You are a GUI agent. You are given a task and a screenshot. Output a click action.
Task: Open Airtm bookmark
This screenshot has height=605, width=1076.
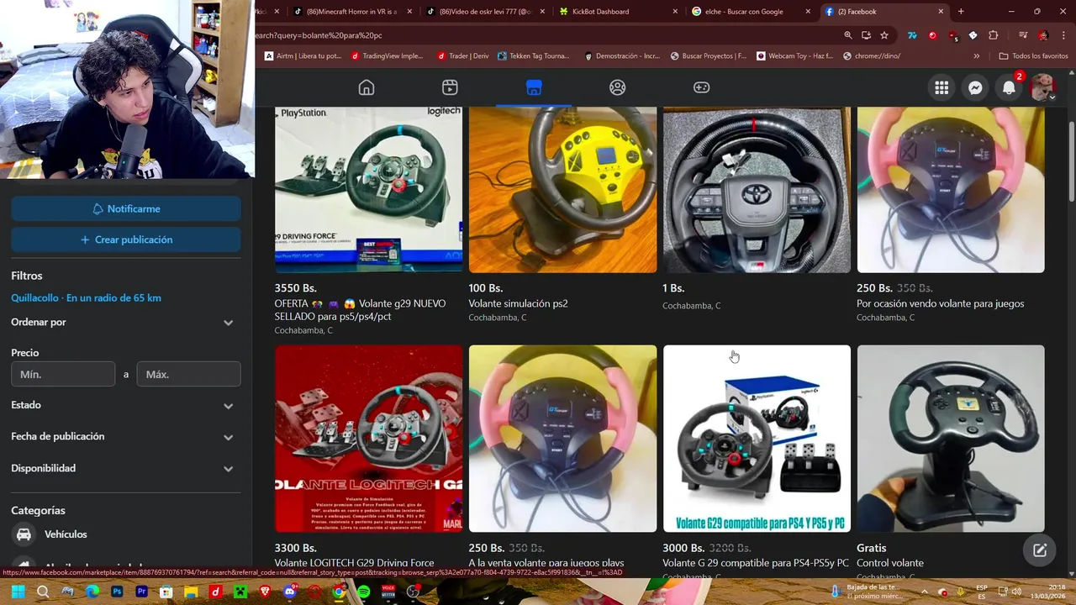[x=303, y=55]
